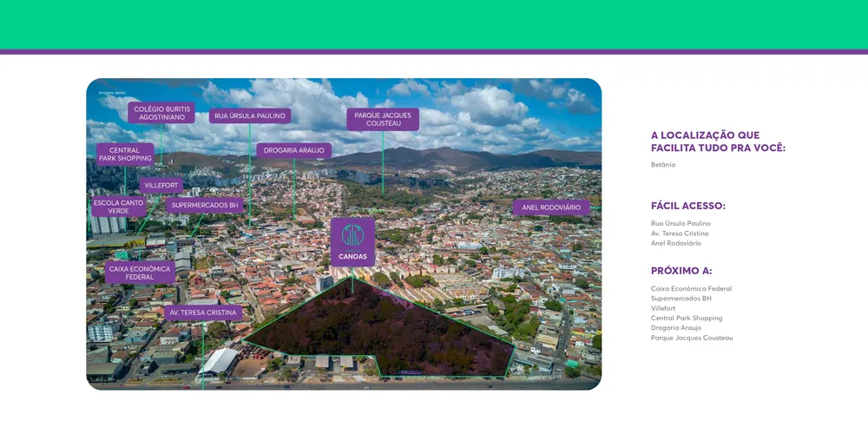
Task: Click 'Supermercados BH' in nearby list
Action: pyautogui.click(x=681, y=299)
